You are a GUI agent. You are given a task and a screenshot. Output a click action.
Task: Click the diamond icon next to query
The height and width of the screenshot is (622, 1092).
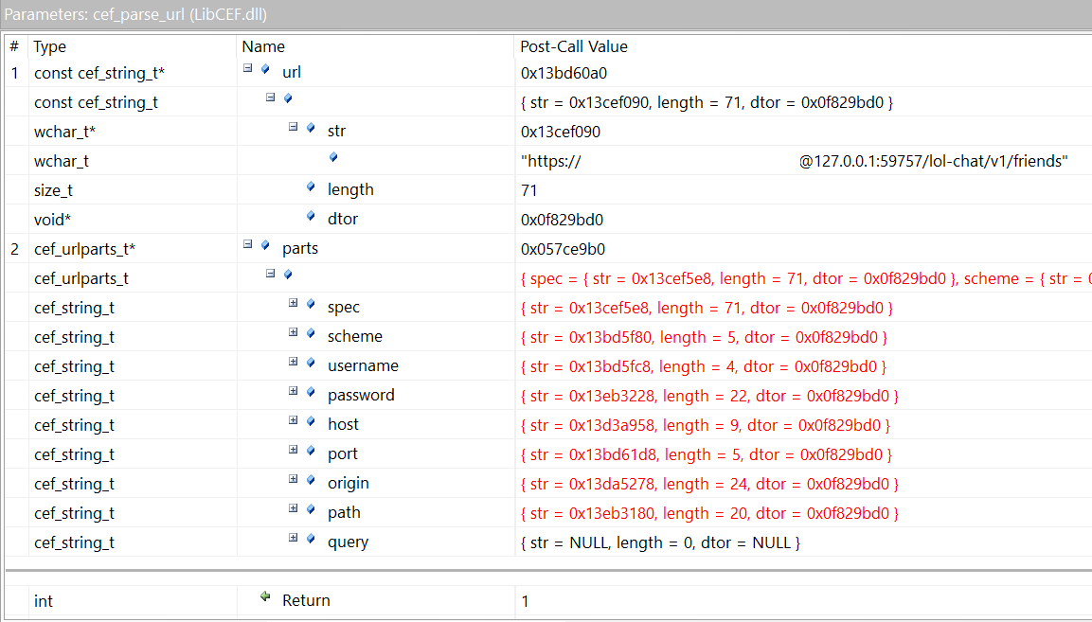(x=310, y=542)
